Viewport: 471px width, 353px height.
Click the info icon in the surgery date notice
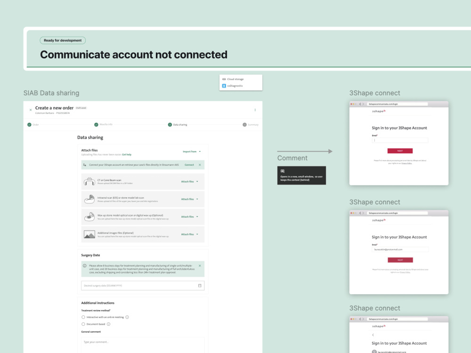(85, 265)
